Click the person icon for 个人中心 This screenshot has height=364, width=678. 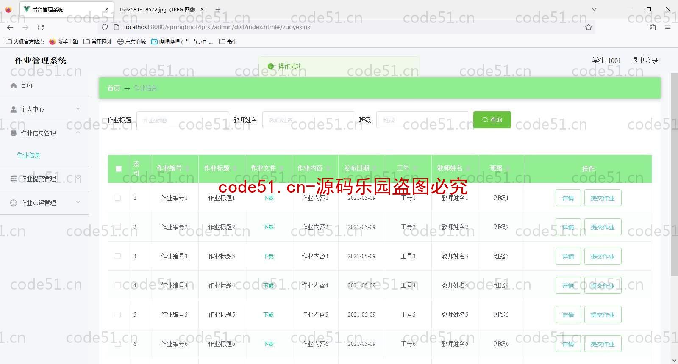pos(14,109)
